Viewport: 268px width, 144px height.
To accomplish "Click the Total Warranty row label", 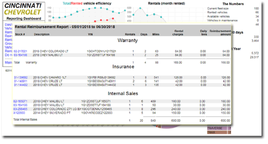I will click(25, 63).
